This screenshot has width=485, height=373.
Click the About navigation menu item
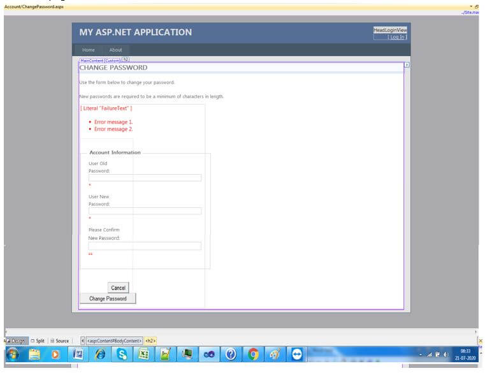point(115,50)
